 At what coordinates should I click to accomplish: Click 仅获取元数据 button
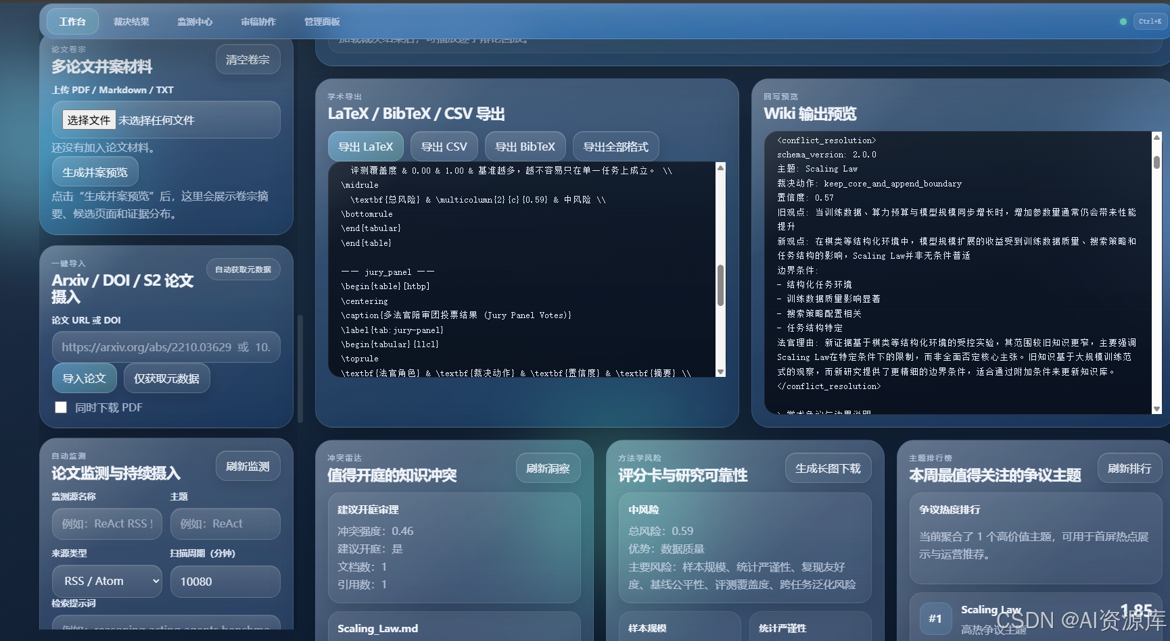[x=166, y=378]
